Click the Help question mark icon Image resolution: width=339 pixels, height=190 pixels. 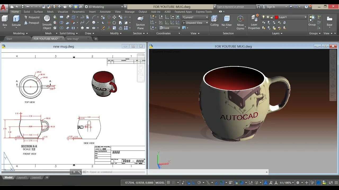pos(306,7)
